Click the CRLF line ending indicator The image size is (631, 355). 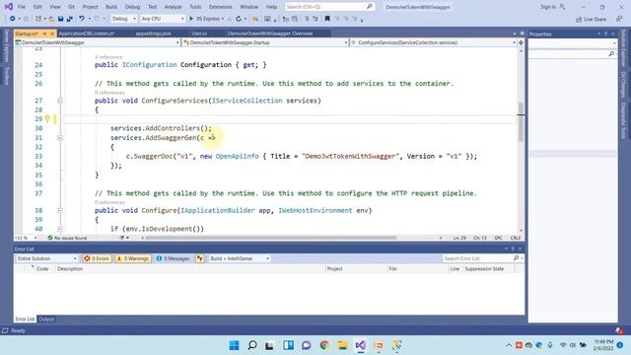[x=516, y=238]
